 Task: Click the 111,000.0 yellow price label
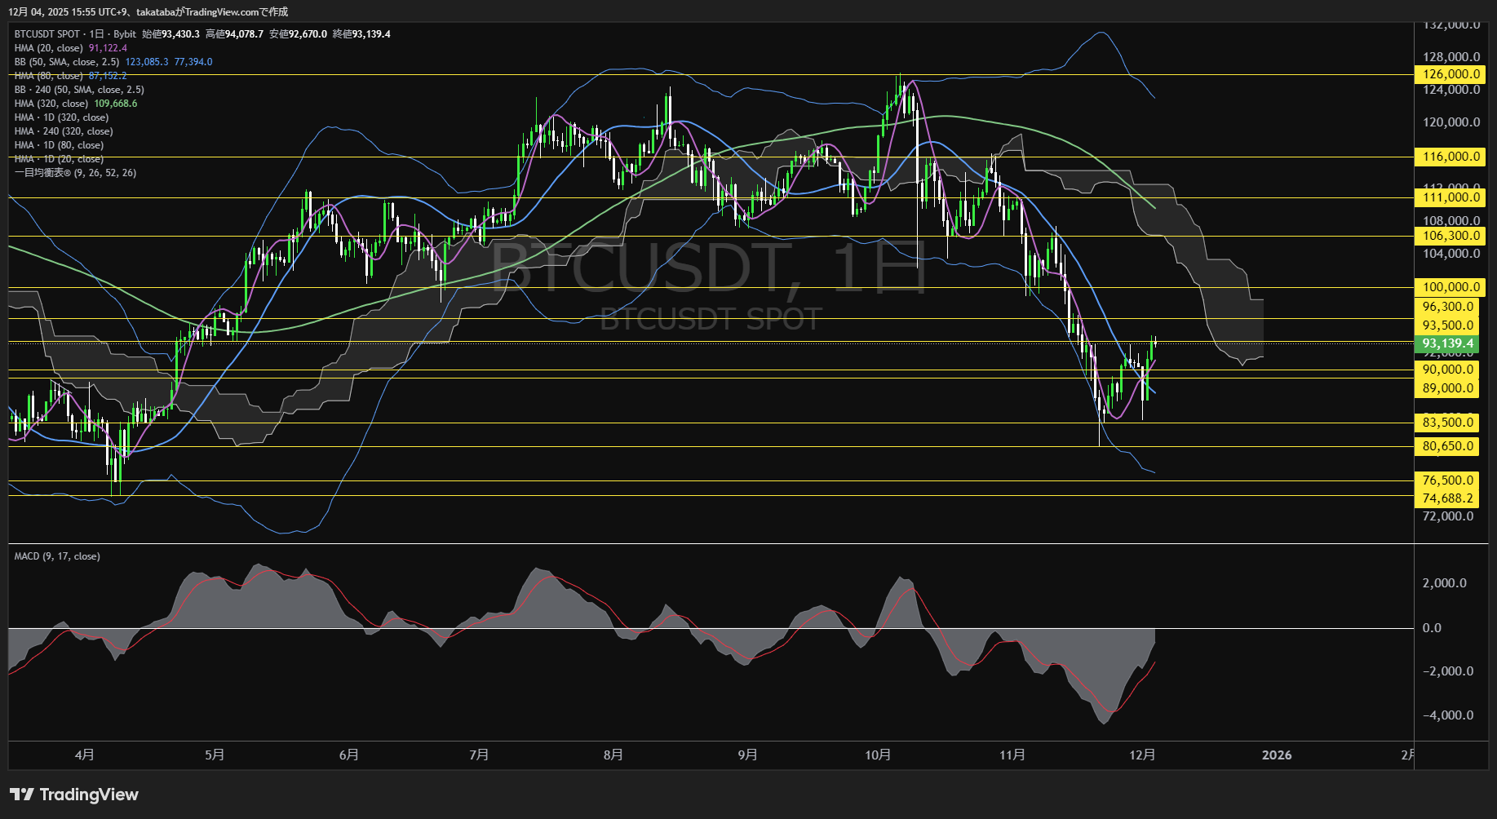click(x=1451, y=197)
